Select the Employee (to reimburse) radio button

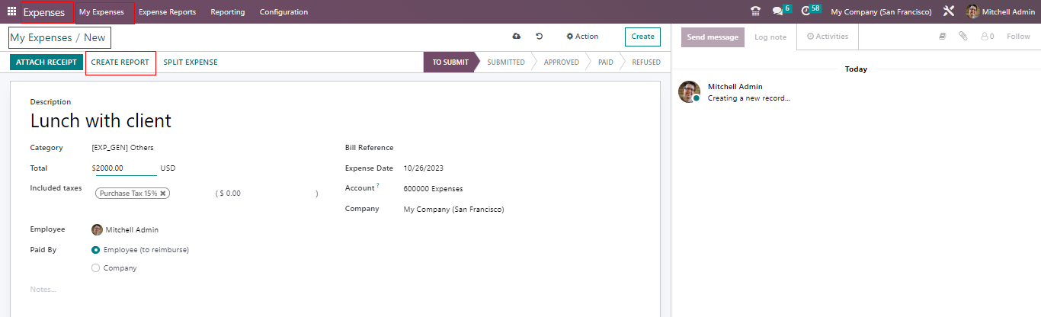click(96, 250)
